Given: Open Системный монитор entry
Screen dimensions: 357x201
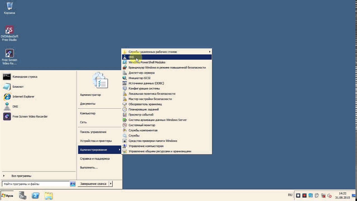Looking at the screenshot, I should (x=167, y=125).
